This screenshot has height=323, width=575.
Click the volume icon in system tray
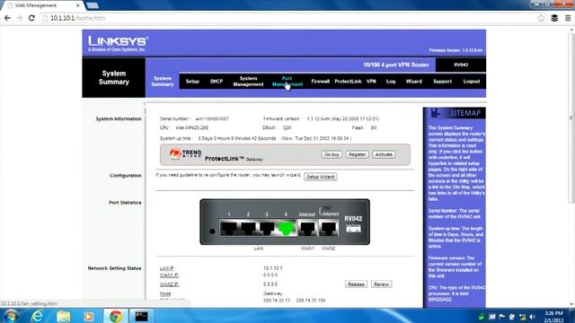point(533,317)
